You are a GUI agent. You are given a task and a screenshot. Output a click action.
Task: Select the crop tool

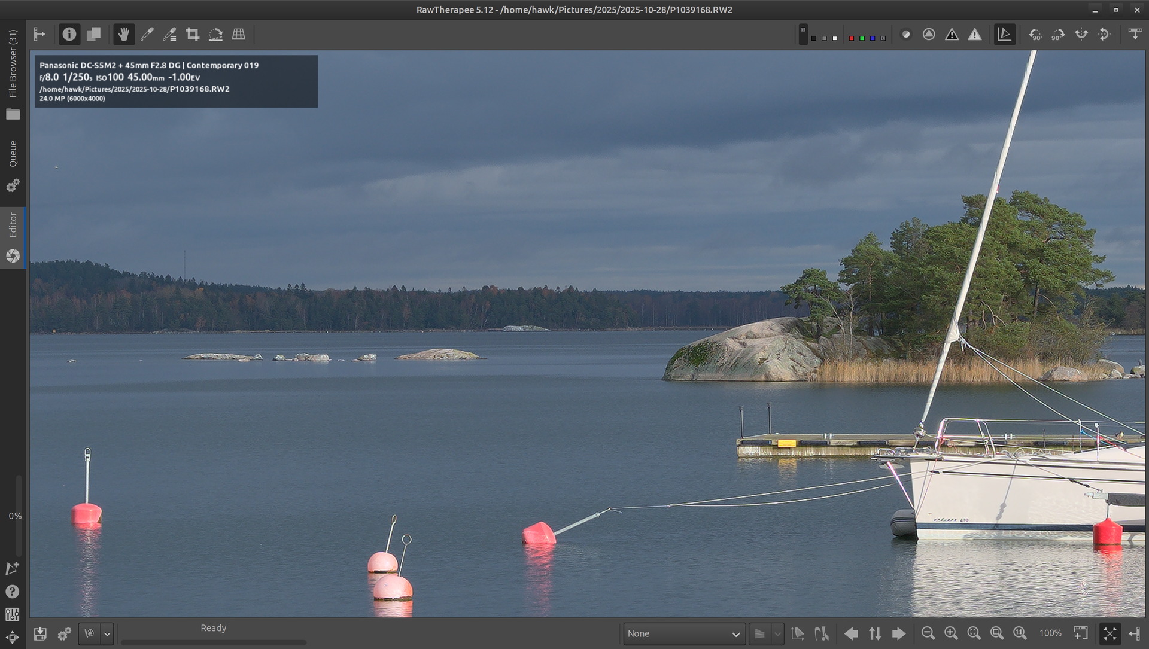point(193,34)
